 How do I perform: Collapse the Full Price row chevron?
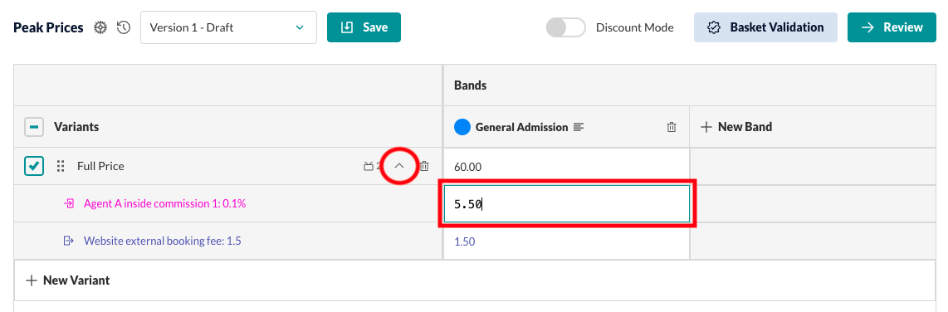[x=399, y=166]
